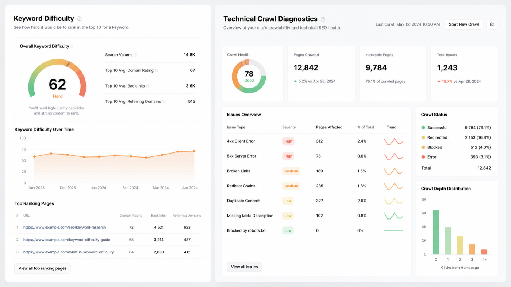Click the first data point at Nov 2023
Screen dimensions: 511x287
[34, 157]
